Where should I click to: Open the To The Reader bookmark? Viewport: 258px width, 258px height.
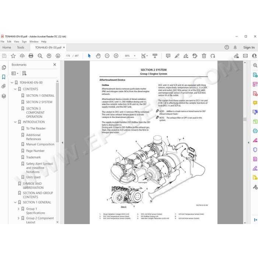point(36,128)
